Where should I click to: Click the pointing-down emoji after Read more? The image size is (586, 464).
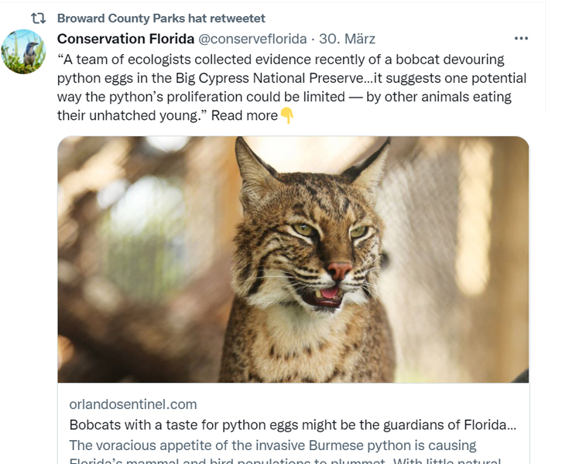click(287, 116)
